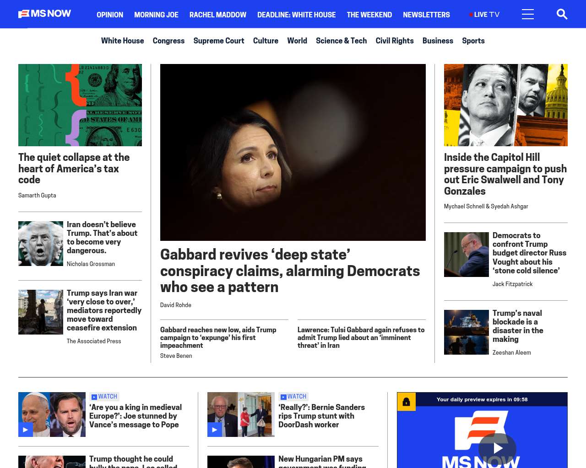Open the hamburger menu icon
The image size is (586, 468).
tap(528, 14)
